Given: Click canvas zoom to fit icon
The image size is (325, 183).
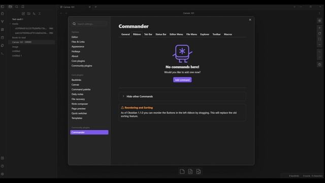Looking at the screenshot, I should pos(319,39).
